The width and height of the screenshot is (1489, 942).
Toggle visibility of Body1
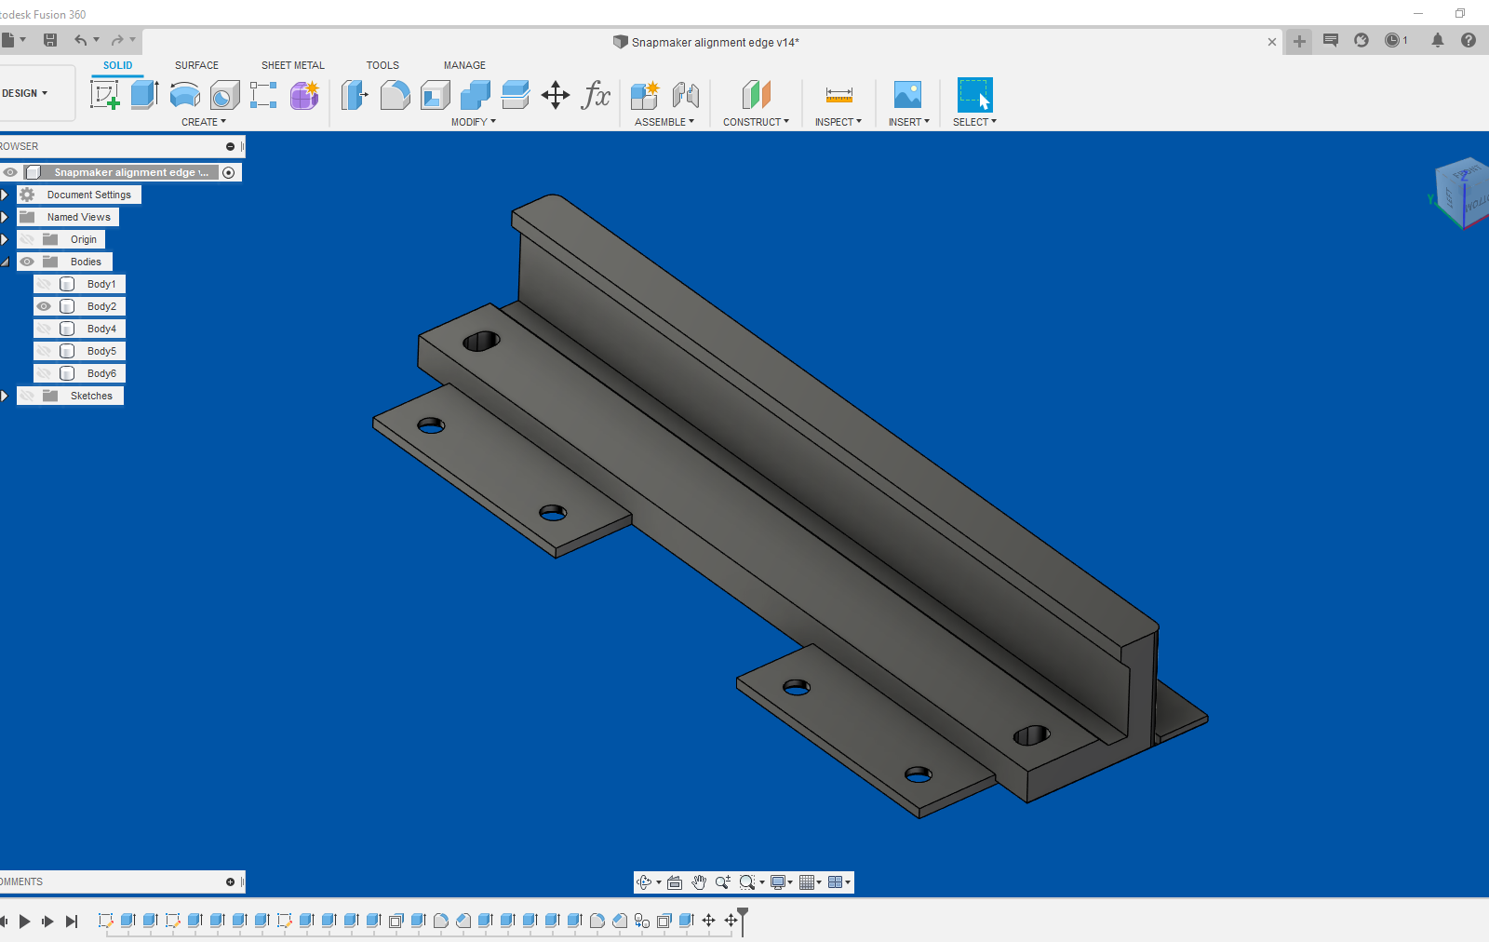(x=44, y=284)
